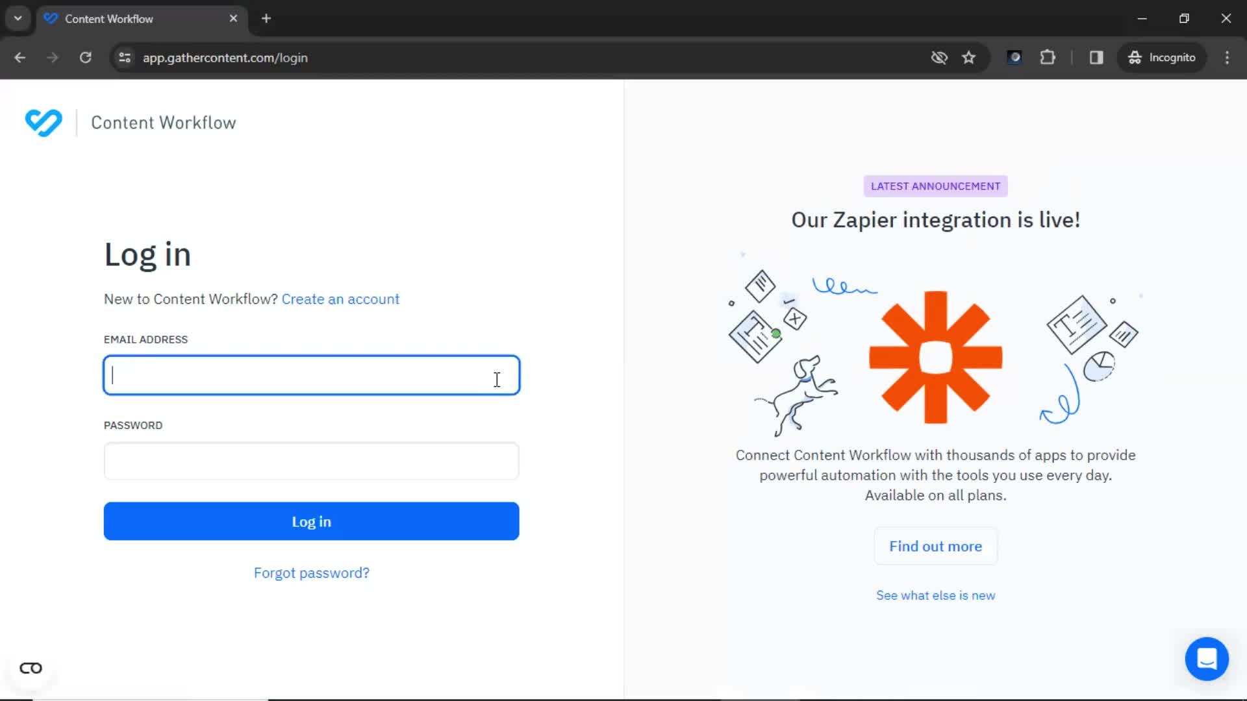Open the Create an account link
The image size is (1247, 701).
[x=340, y=299]
